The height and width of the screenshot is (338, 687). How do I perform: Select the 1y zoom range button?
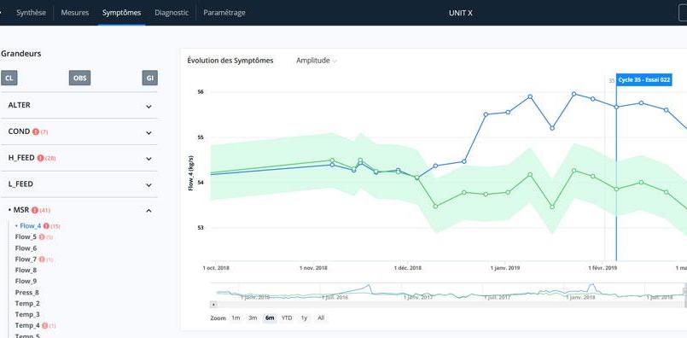(x=304, y=318)
